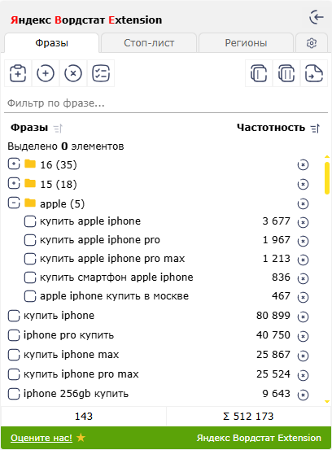
Task: Click the clipboard add phrases icon
Action: (x=18, y=73)
